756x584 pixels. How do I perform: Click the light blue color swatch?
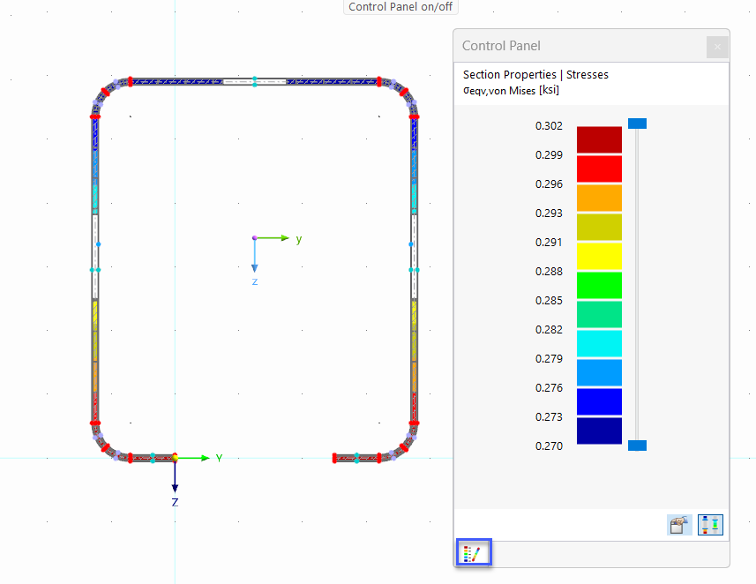[599, 372]
